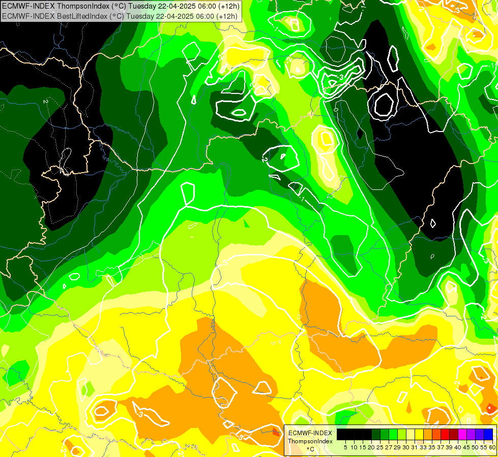Click the legend tick value '15'
The image size is (498, 457).
tap(363, 447)
